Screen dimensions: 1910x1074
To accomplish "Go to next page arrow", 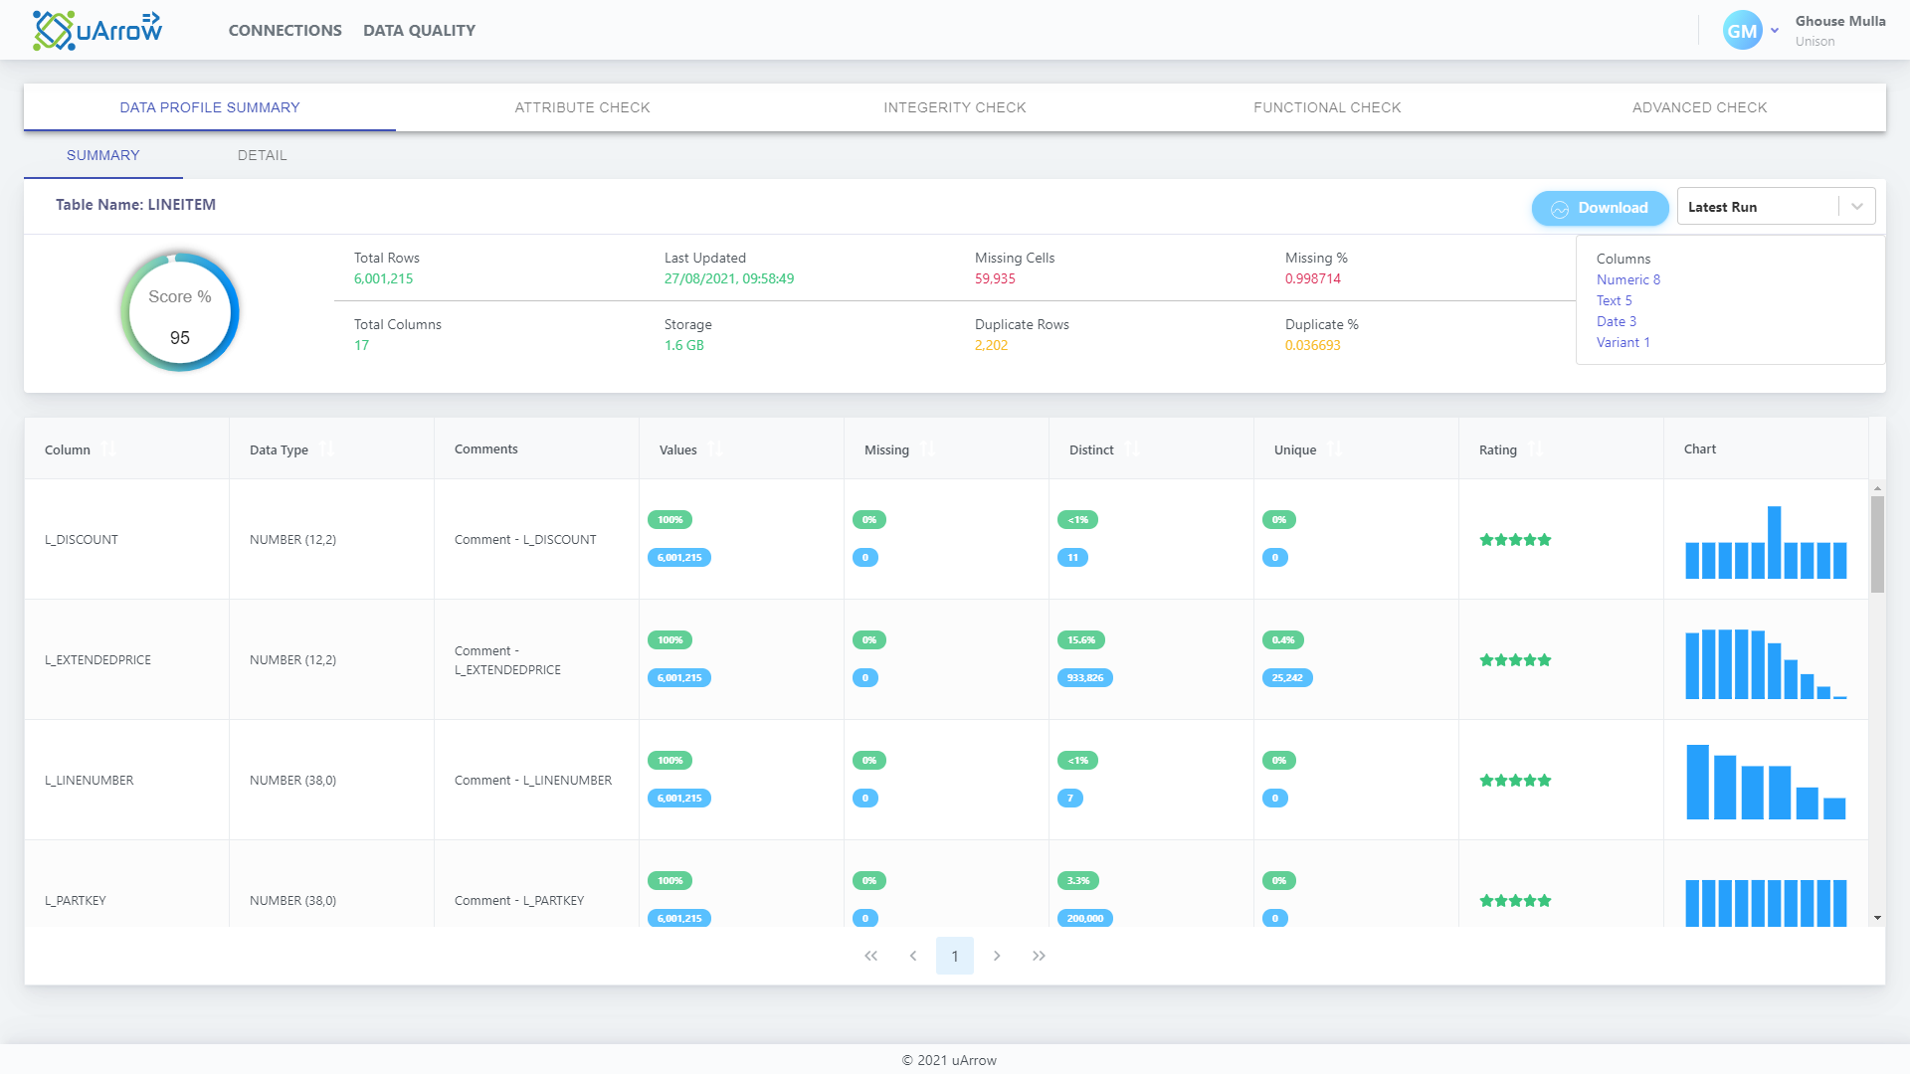I will 997,956.
